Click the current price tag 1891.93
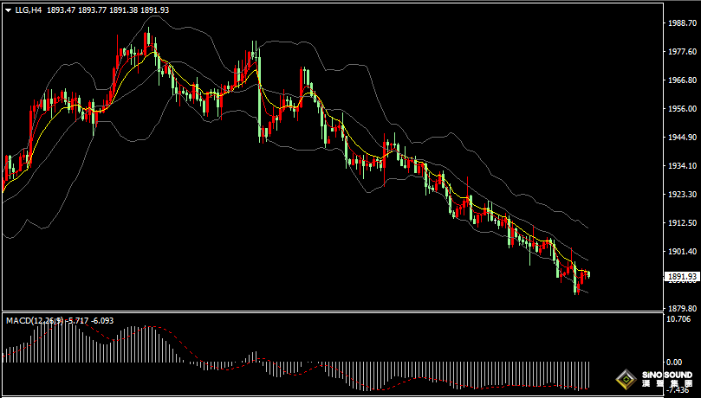 pyautogui.click(x=679, y=277)
